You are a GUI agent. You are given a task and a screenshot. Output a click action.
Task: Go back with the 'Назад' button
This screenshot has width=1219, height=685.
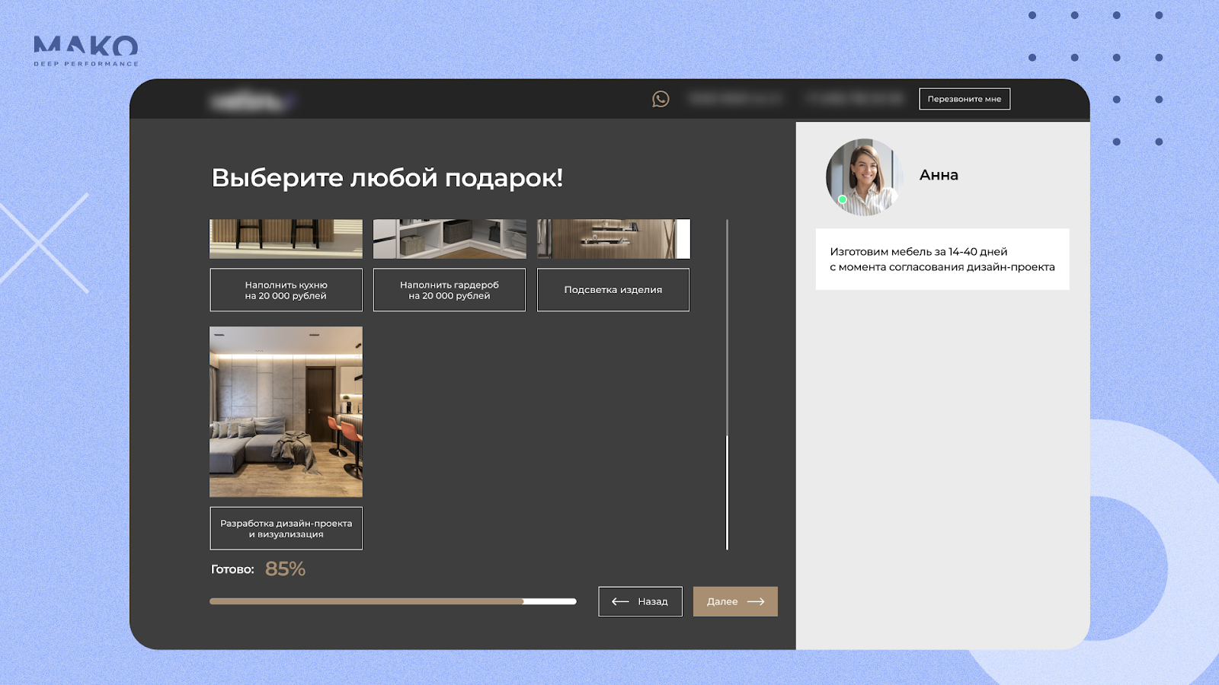tap(640, 601)
